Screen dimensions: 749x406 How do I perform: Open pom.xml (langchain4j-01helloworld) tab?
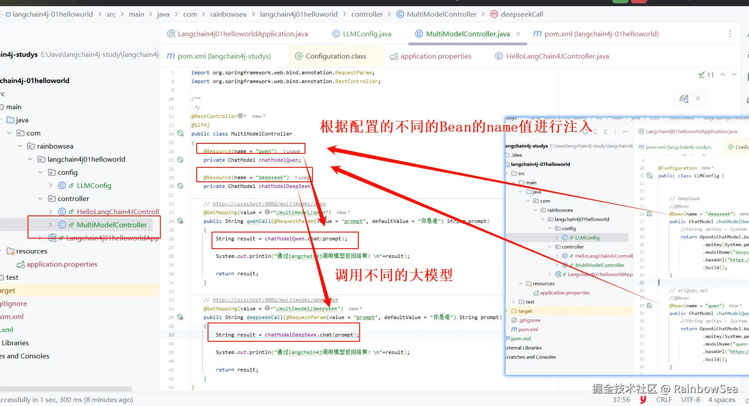coord(596,34)
